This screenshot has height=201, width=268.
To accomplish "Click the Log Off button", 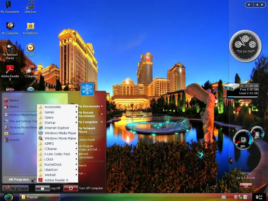I will [48, 188].
